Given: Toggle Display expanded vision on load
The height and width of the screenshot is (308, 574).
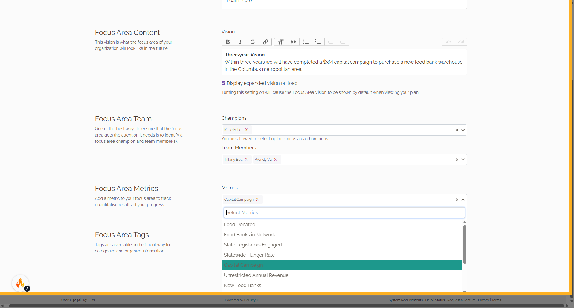Looking at the screenshot, I should click(223, 83).
